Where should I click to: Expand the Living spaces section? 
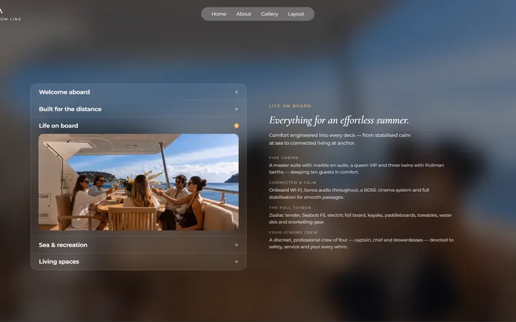139,262
